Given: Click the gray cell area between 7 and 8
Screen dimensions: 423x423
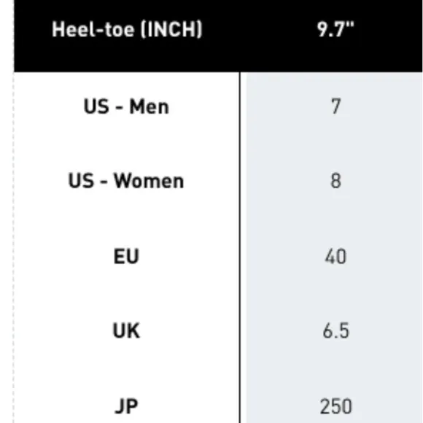Looking at the screenshot, I should point(335,144).
